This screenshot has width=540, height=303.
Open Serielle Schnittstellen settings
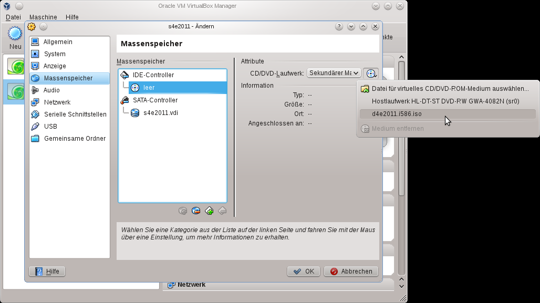(x=69, y=114)
